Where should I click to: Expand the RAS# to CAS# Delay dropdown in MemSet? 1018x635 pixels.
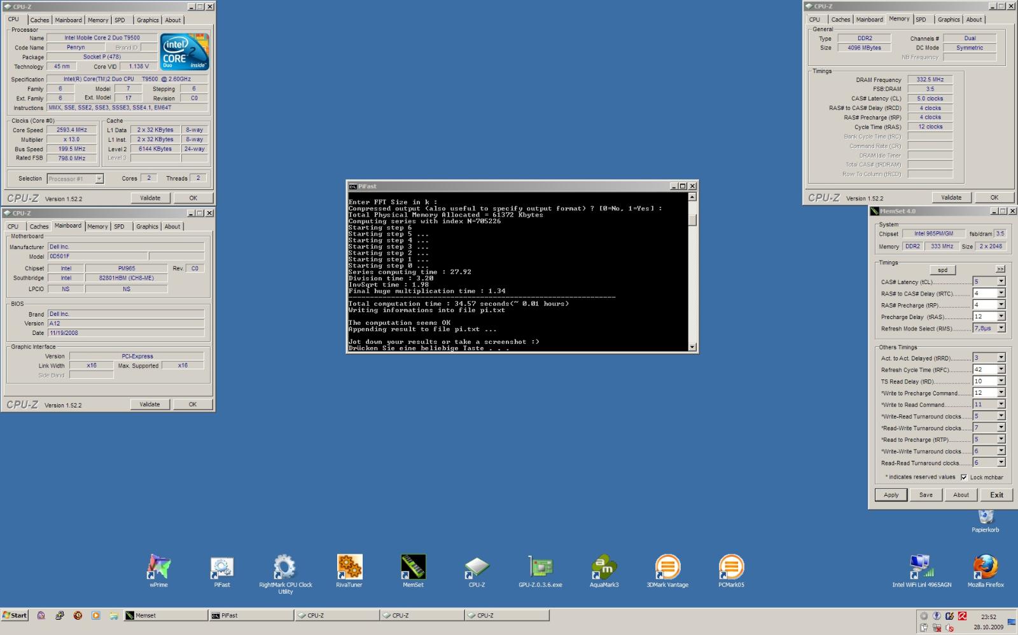(1001, 293)
